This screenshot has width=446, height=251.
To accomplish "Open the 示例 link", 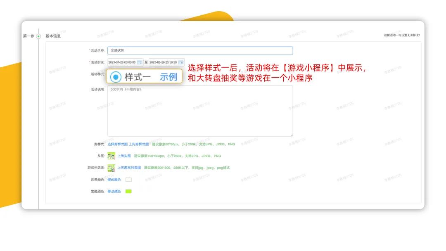I will [x=168, y=77].
